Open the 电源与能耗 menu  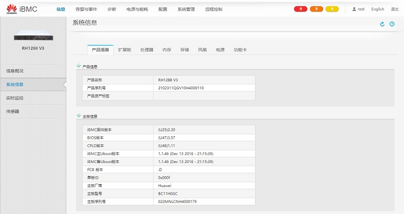(x=137, y=9)
